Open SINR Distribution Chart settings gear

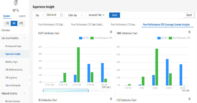(x=190, y=32)
